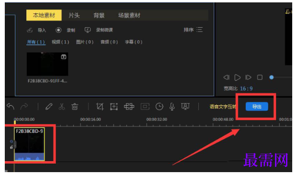Click the previous frame playback button

227,77
